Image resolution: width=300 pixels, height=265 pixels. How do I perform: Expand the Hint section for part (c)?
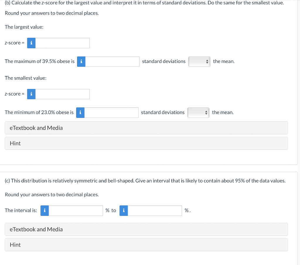(146, 245)
